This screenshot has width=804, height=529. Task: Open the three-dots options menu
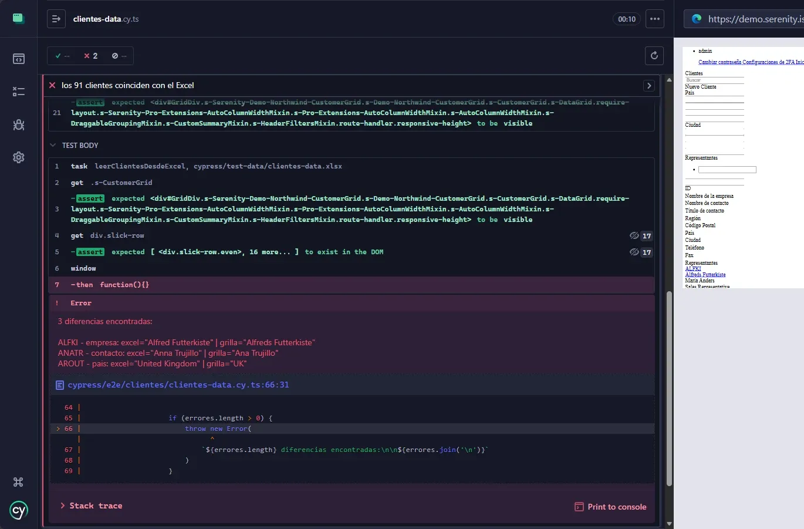(655, 19)
